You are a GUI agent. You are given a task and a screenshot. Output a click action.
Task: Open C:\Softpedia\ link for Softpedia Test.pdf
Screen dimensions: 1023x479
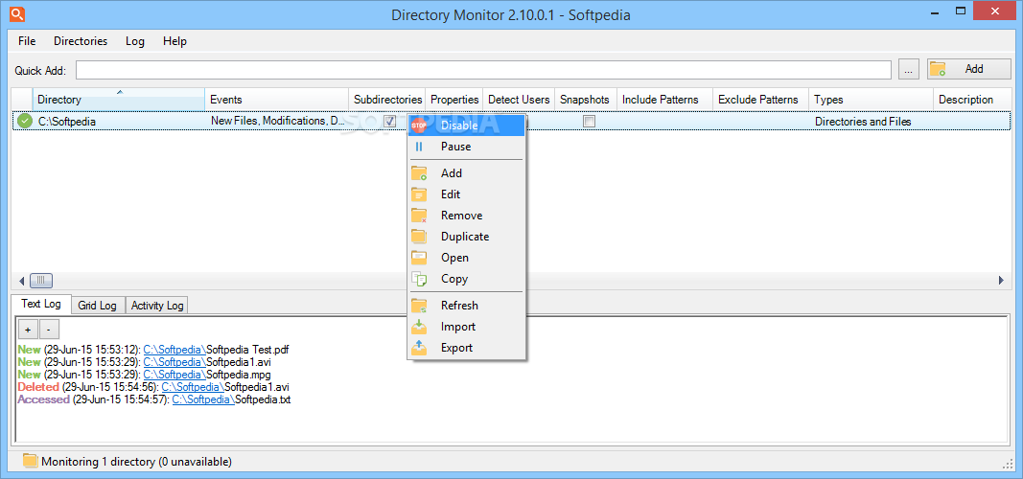pos(174,350)
